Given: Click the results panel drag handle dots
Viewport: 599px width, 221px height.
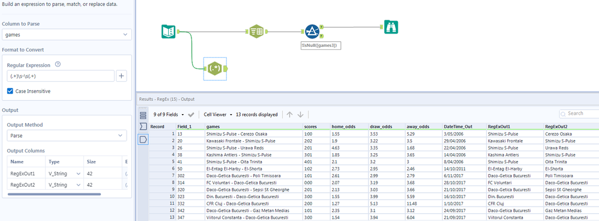Looking at the screenshot, I should tap(143, 108).
